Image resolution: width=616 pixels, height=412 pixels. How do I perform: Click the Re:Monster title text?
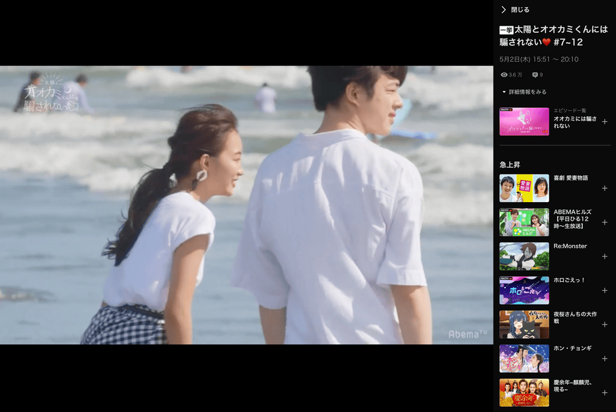pyautogui.click(x=570, y=246)
